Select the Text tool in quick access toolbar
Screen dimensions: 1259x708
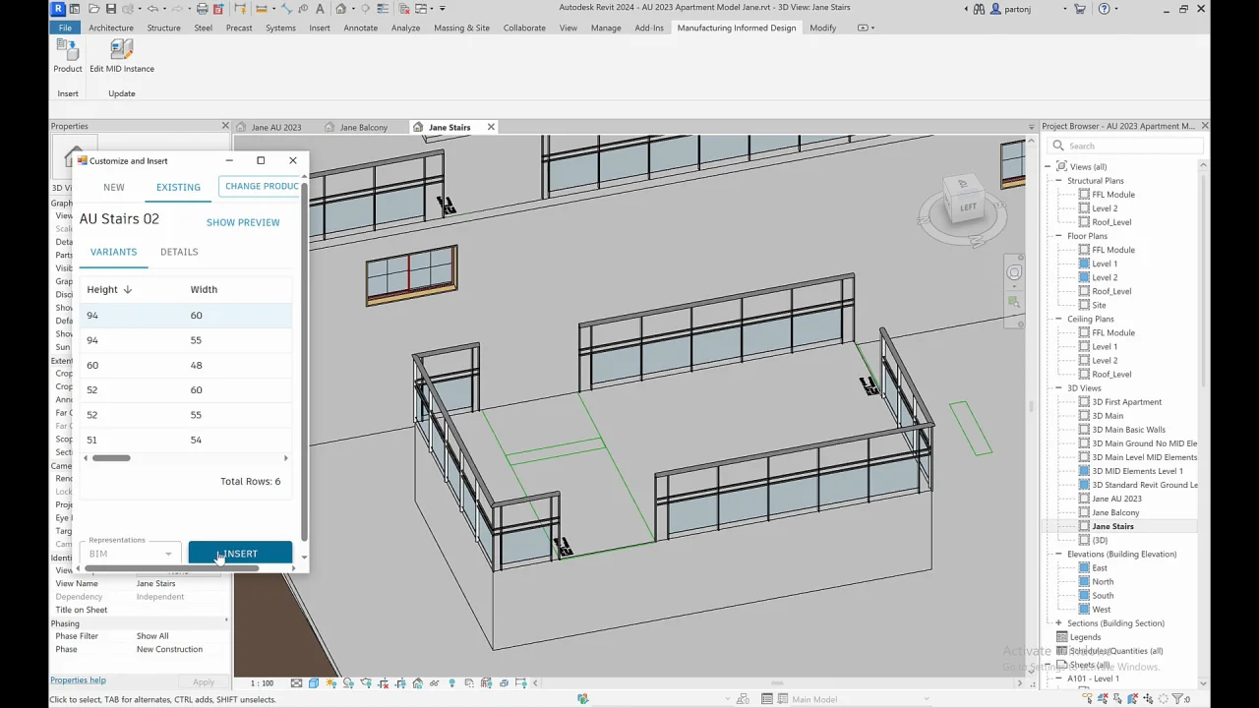(320, 9)
